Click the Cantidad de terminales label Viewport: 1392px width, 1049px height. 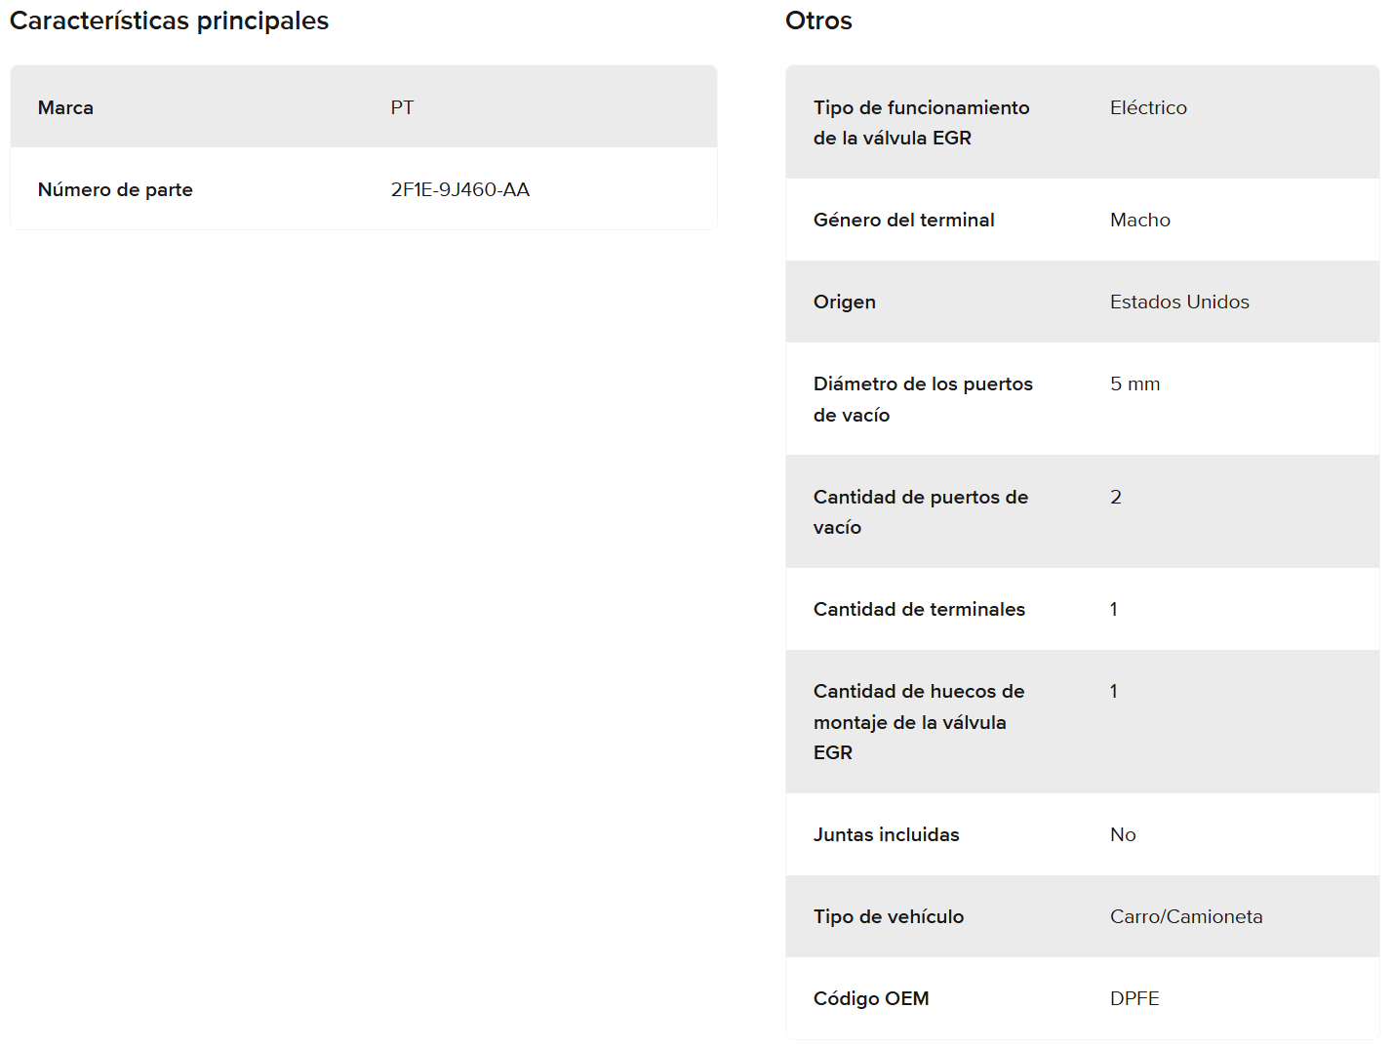[x=919, y=609]
